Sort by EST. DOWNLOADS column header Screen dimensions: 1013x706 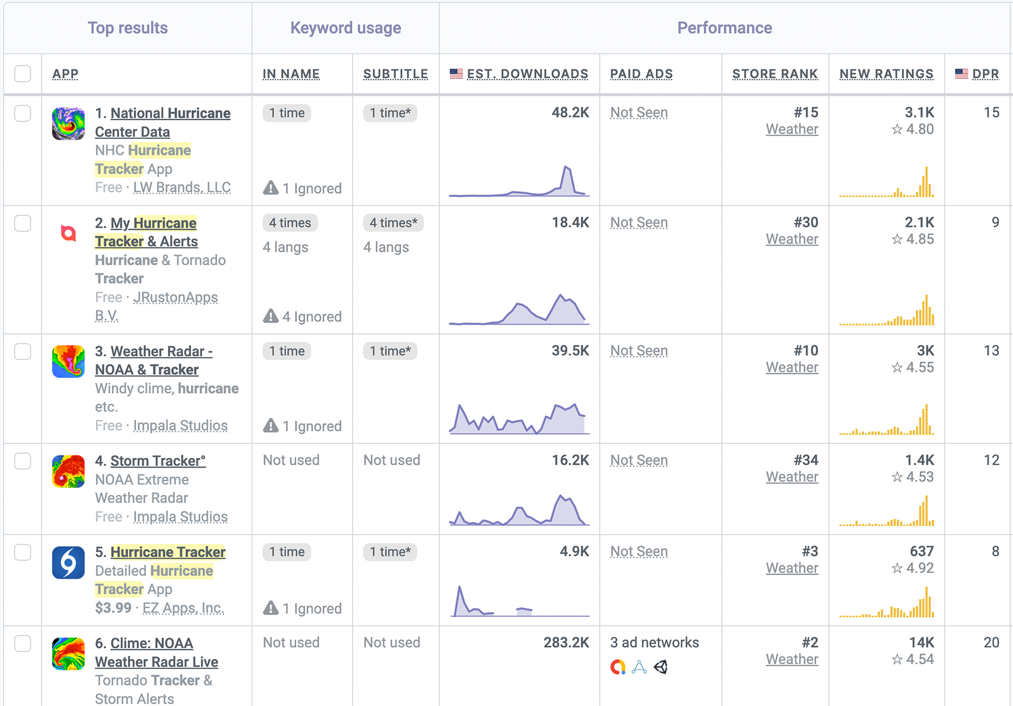pos(527,74)
